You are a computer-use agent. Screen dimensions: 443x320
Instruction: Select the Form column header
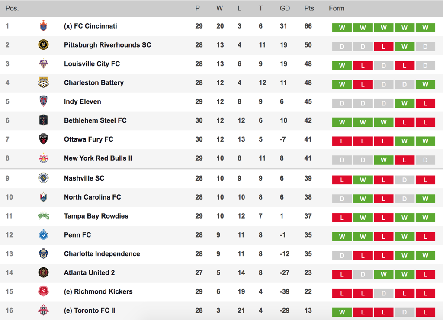point(337,9)
